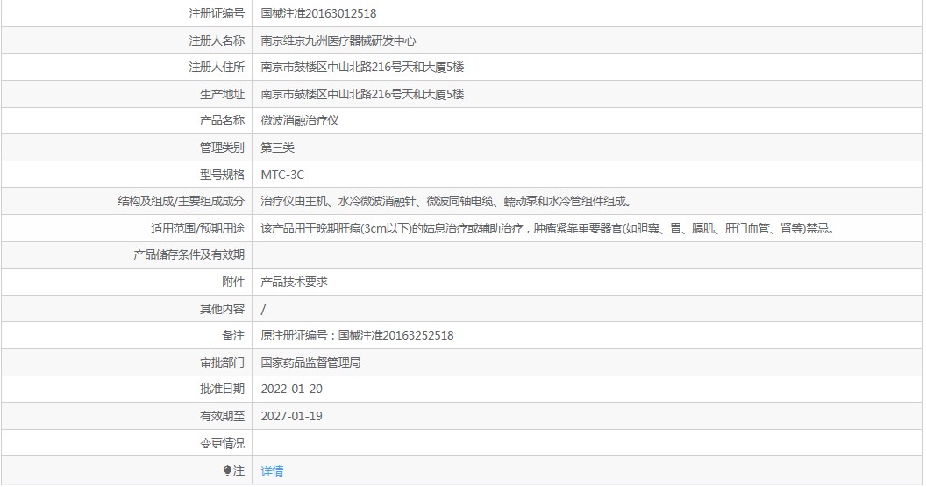Select product name 微波消融治疗仪

coord(299,120)
